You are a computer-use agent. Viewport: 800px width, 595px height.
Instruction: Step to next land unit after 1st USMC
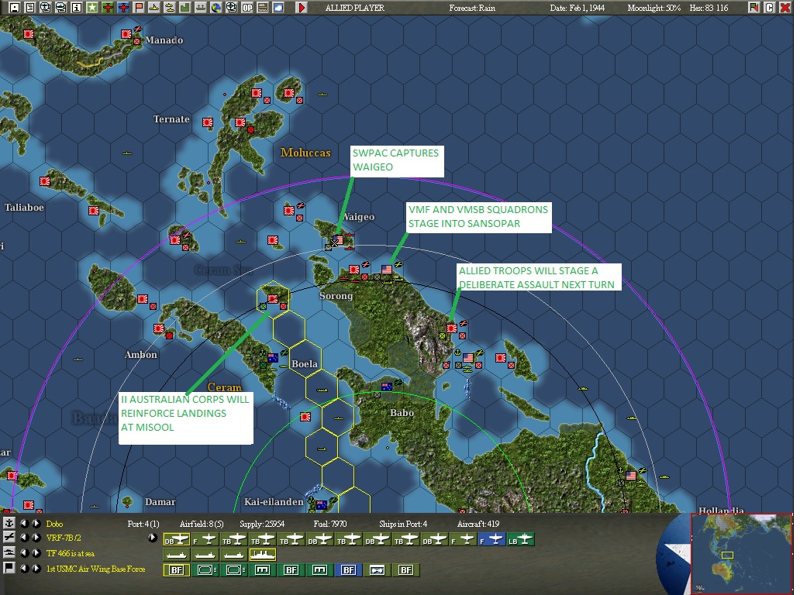(x=36, y=568)
